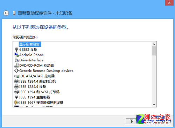Click the IDE ATA/ATAPI controller icon
Image resolution: width=175 pixels, height=128 pixels.
pos(16,76)
